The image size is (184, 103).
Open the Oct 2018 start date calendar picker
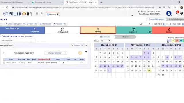coord(164,24)
